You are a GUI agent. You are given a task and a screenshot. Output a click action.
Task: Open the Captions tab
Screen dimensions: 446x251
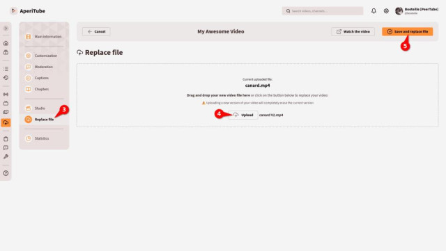(x=44, y=78)
